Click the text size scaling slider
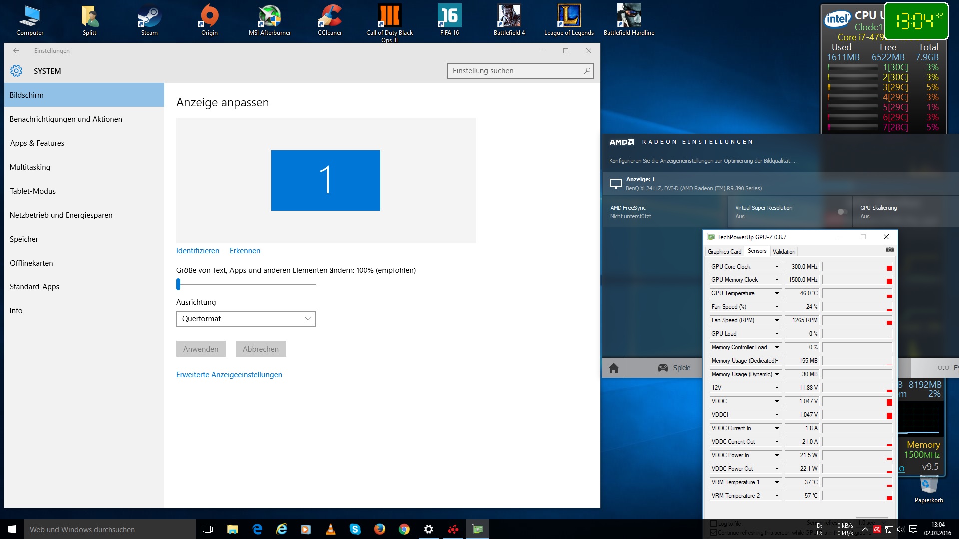Screen dimensions: 959x539 (x=246, y=284)
